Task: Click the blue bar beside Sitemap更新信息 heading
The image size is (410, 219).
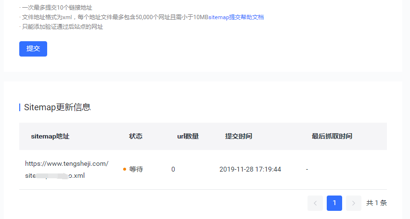Action: pyautogui.click(x=20, y=107)
